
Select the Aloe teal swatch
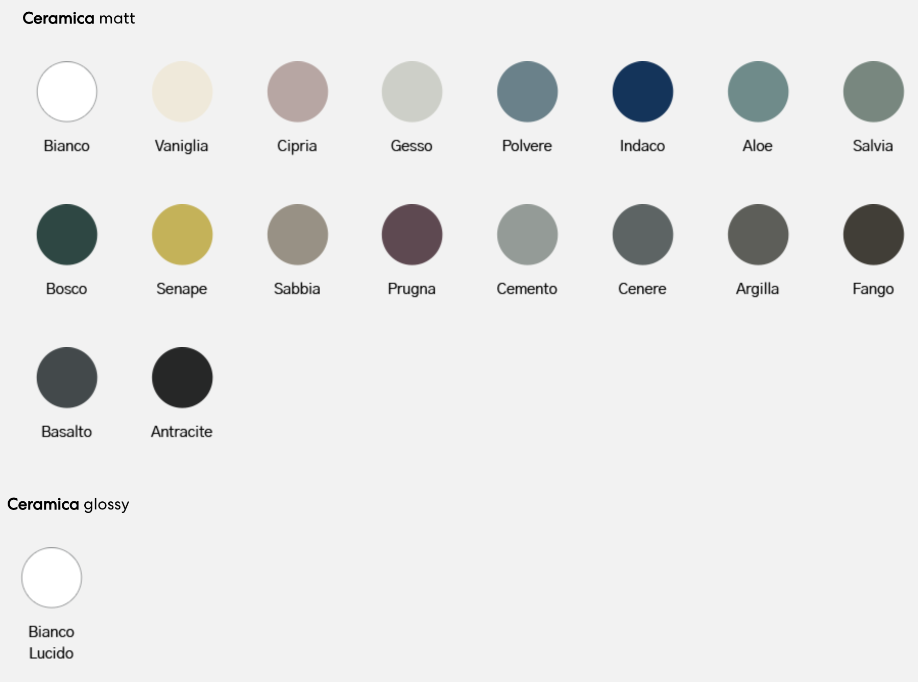tap(758, 92)
